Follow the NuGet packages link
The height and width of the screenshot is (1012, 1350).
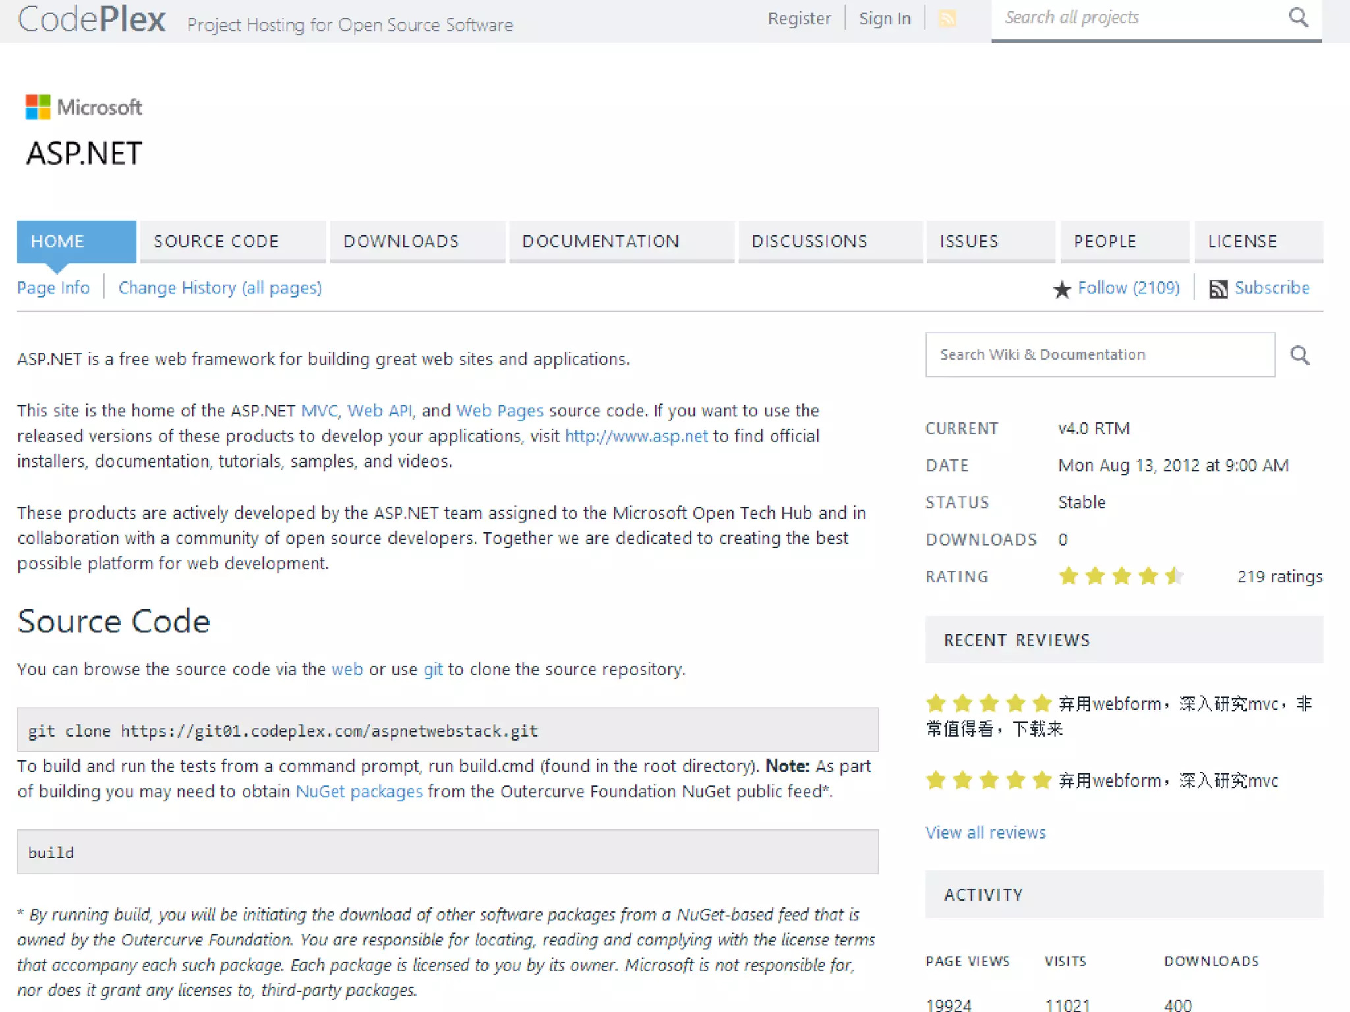click(359, 791)
